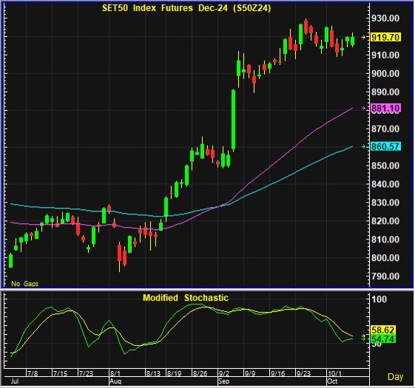Click the No Gaps label

(x=25, y=284)
